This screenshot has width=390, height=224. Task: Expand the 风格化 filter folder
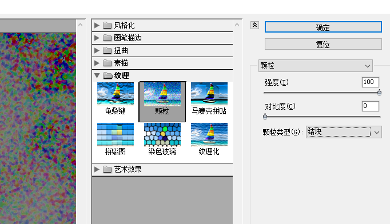[x=97, y=25]
